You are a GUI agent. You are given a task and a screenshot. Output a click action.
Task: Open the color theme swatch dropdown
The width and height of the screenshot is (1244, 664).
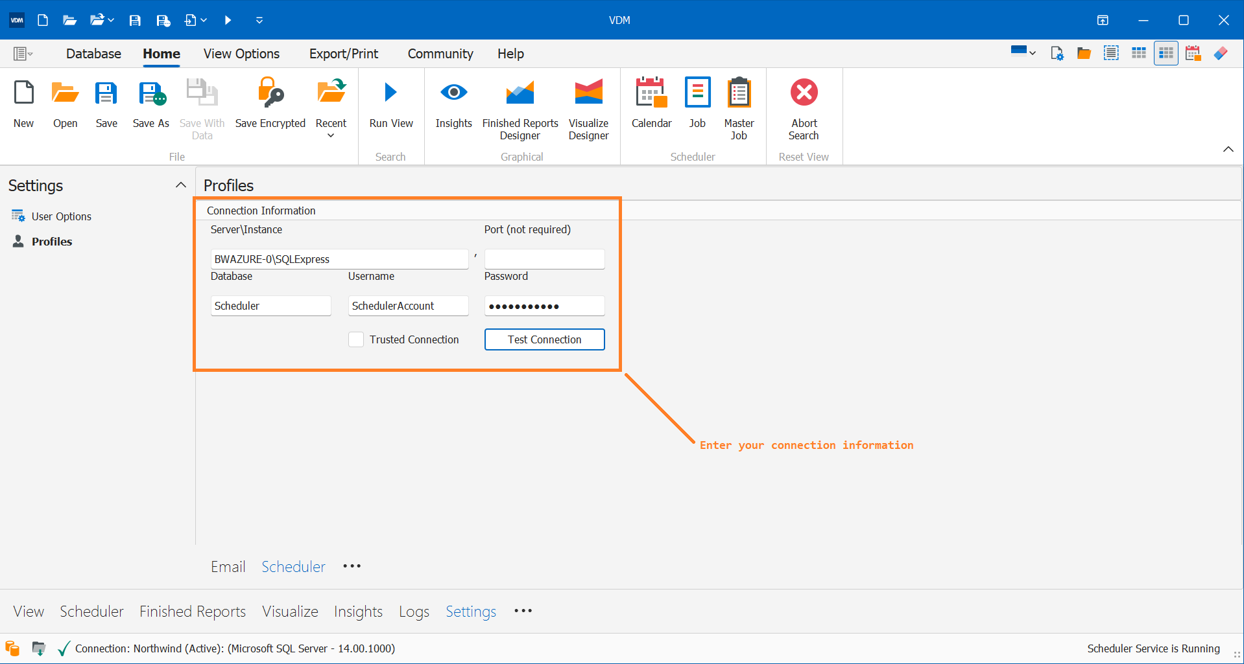click(x=1023, y=52)
